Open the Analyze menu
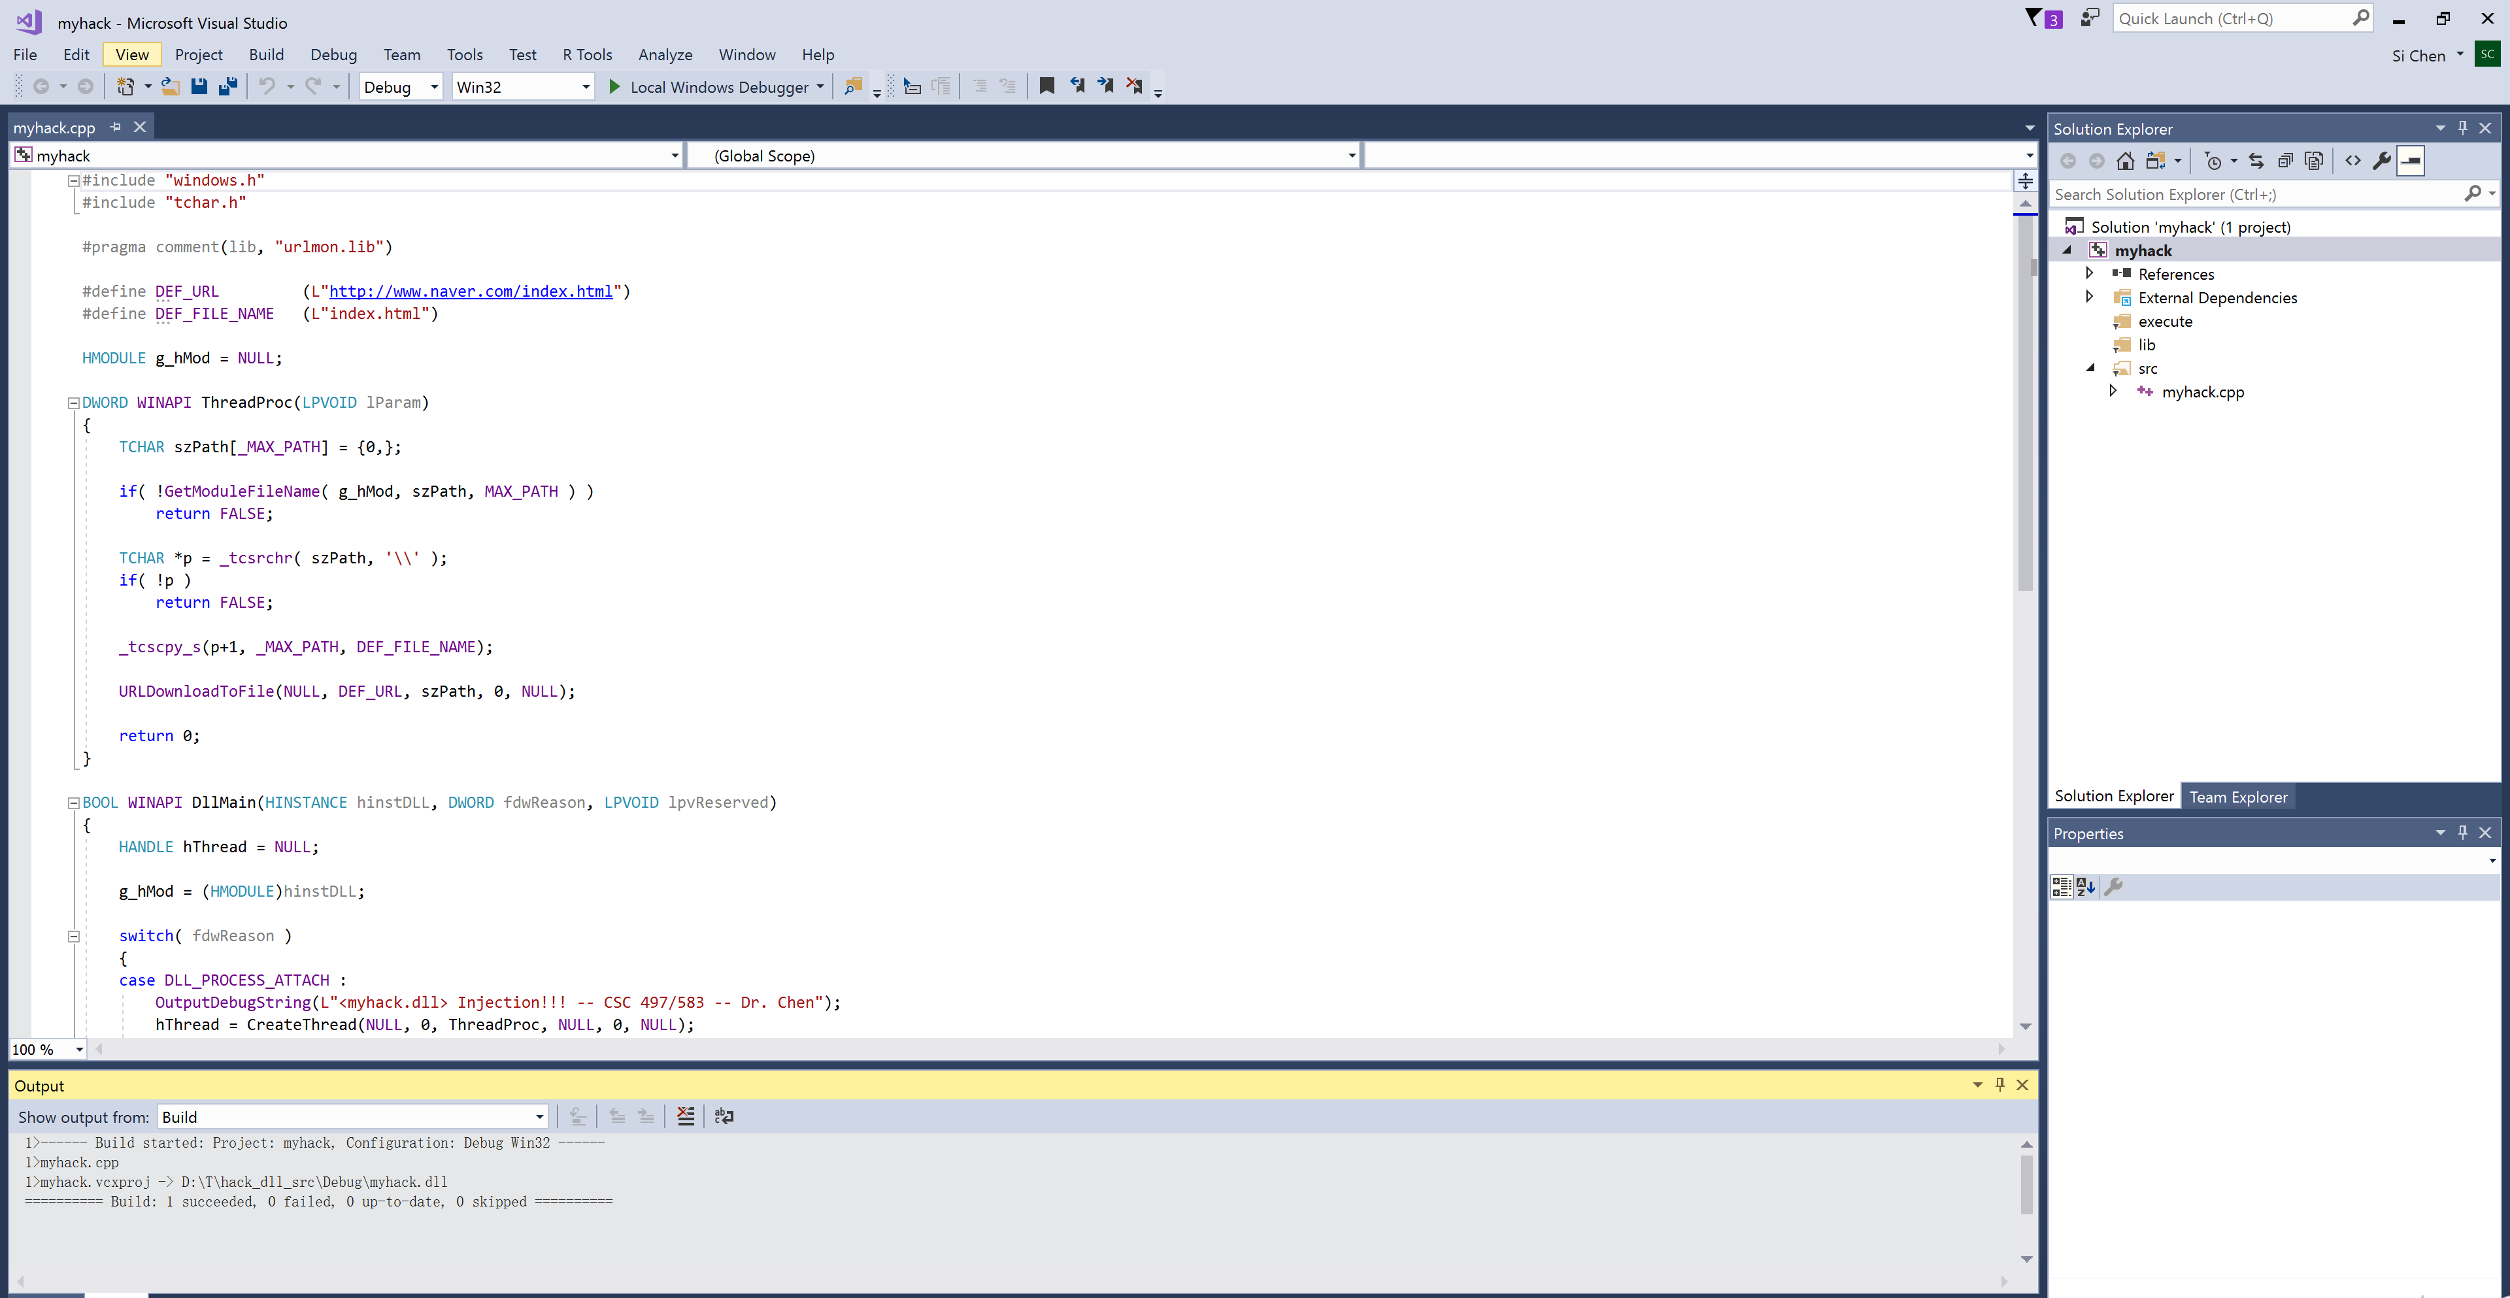 665,54
